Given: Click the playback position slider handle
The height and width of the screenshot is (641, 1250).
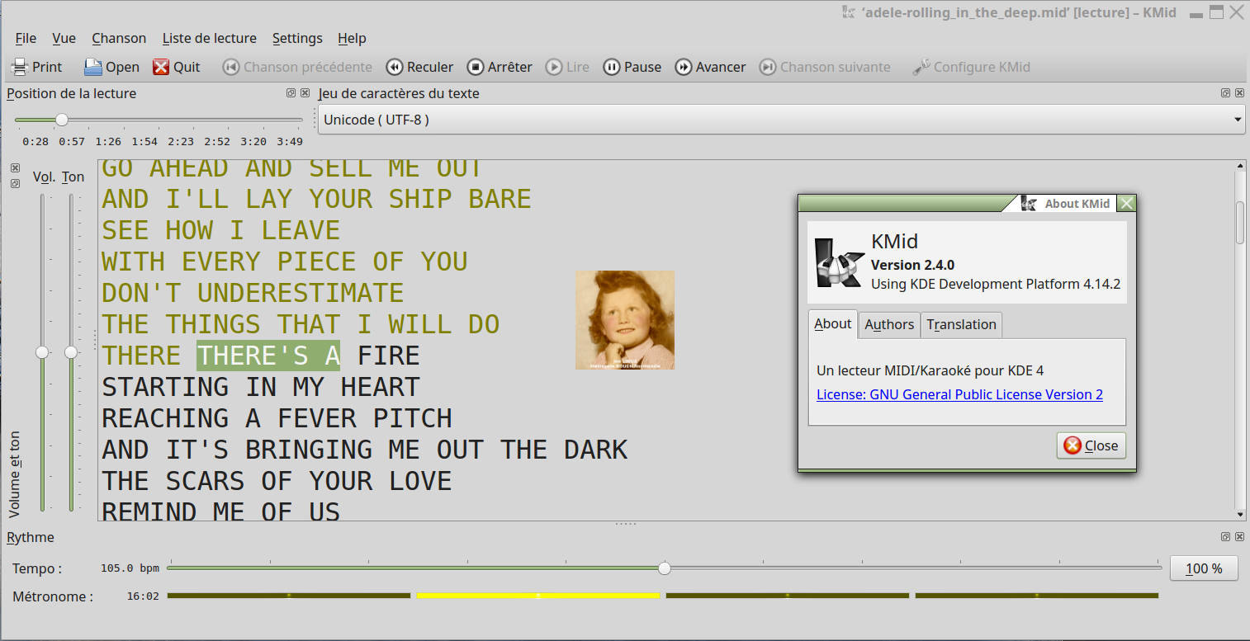Looking at the screenshot, I should pos(62,120).
